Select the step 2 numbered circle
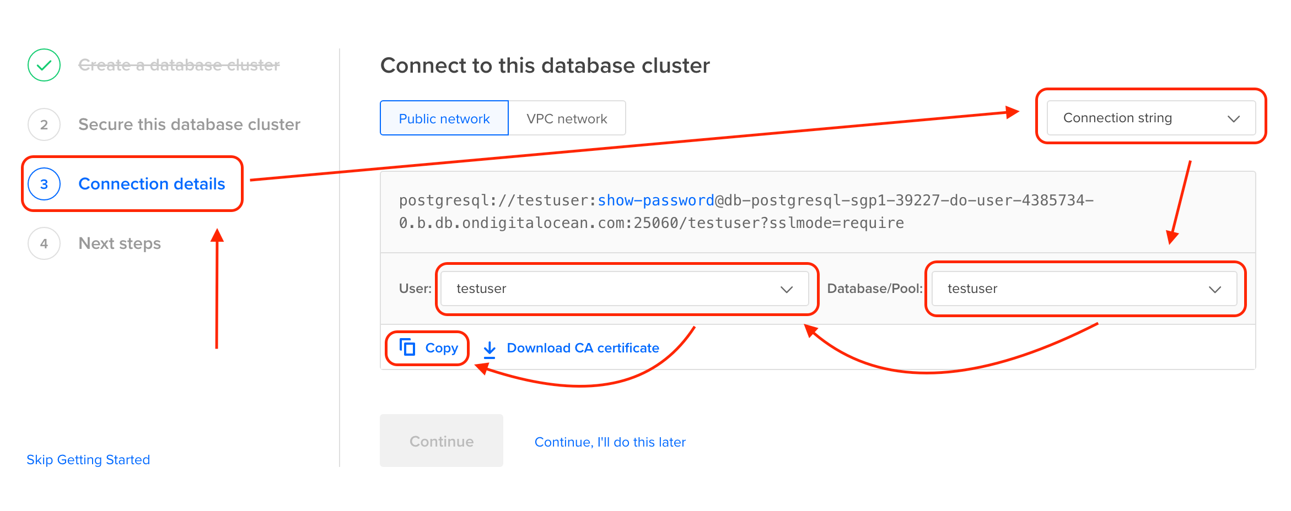1291x511 pixels. (x=44, y=124)
